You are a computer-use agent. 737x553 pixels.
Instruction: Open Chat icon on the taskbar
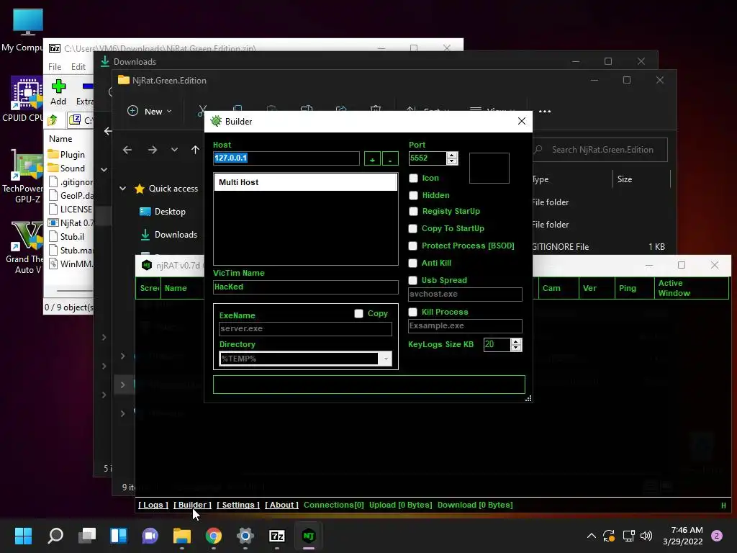pyautogui.click(x=150, y=536)
